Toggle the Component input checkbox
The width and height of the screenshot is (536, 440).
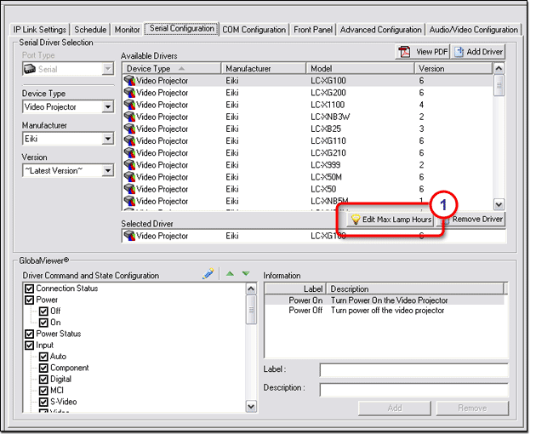[43, 369]
